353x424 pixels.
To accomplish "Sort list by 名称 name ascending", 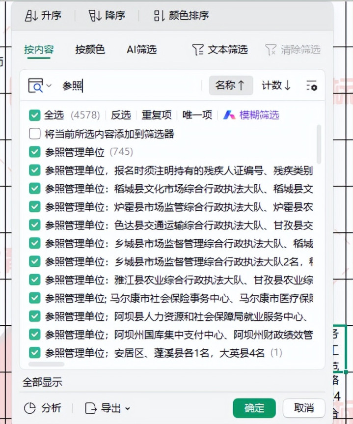I will 230,85.
